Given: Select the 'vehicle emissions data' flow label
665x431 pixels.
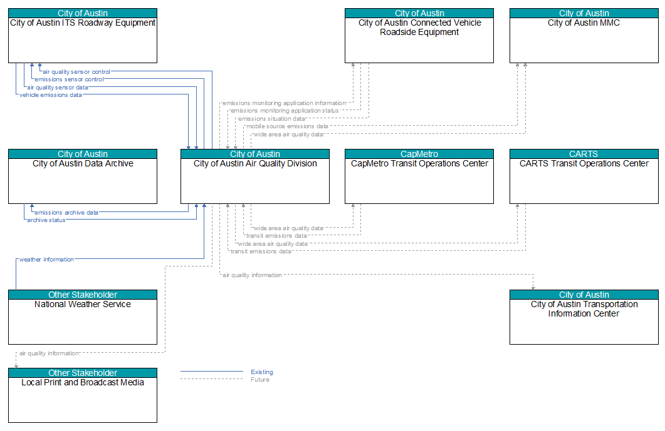Looking at the screenshot, I should point(51,95).
